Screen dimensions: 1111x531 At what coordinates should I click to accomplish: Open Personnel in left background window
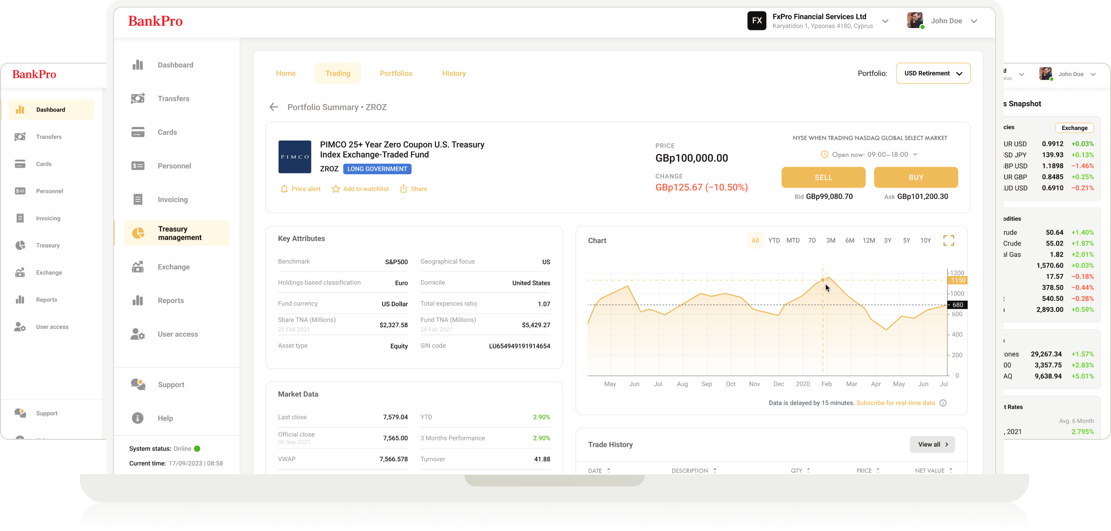pyautogui.click(x=49, y=191)
